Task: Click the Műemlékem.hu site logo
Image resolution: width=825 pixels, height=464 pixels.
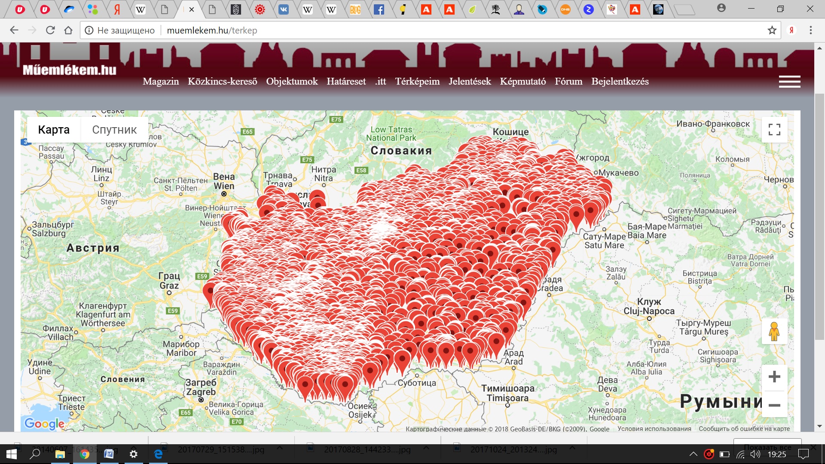Action: pos(70,70)
